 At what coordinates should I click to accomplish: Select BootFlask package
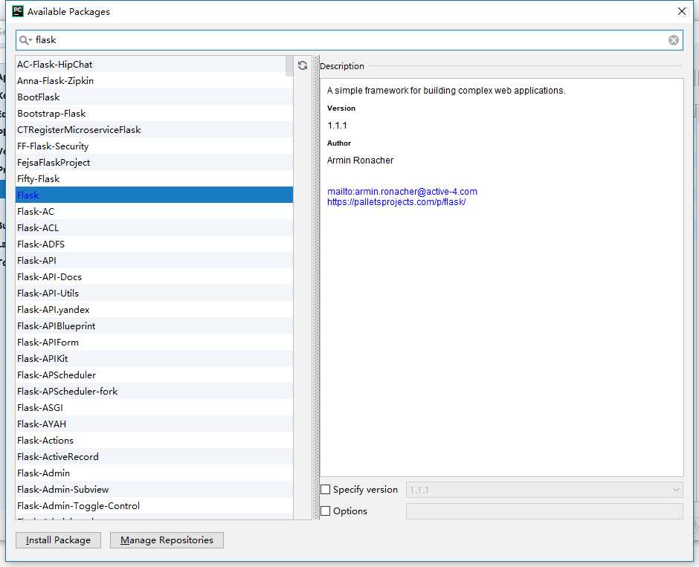(154, 97)
